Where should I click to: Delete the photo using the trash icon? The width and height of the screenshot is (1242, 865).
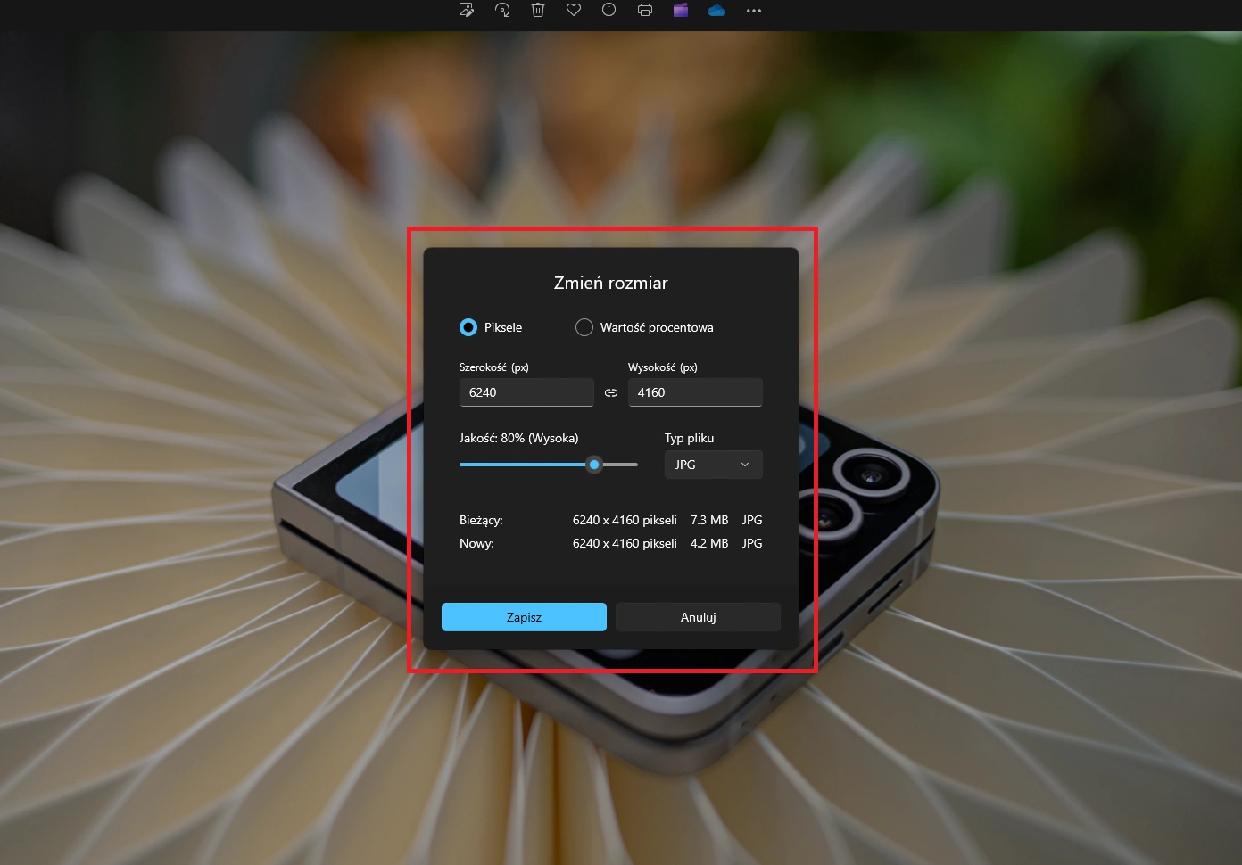[538, 10]
